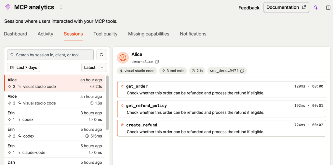The height and width of the screenshot is (165, 333).
Task: Copy the ses_demo…947f session id
Action: point(242,71)
